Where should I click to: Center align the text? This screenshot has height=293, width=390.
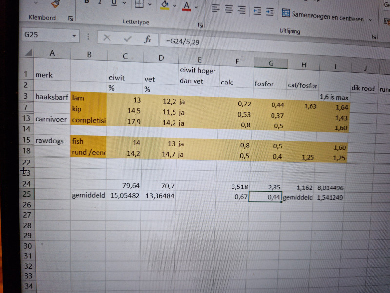click(229, 9)
